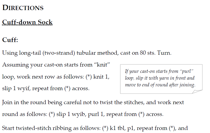Viewport: 210px width, 133px height.
Task: Click the DIRECTIONS heading
Action: coord(23,8)
